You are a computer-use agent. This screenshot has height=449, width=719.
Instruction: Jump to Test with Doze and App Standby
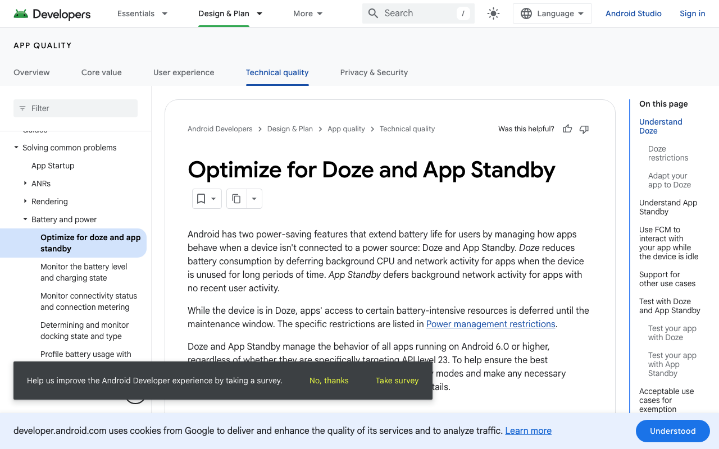(x=670, y=306)
